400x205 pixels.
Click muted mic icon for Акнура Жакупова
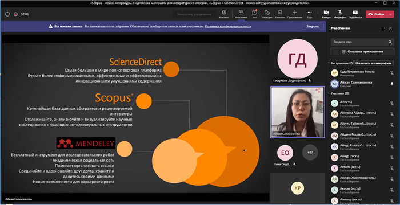(392, 179)
